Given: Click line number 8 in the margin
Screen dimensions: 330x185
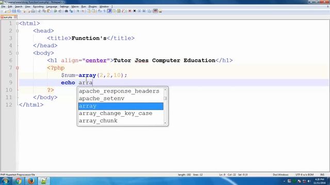Looking at the screenshot, I should point(10,75).
